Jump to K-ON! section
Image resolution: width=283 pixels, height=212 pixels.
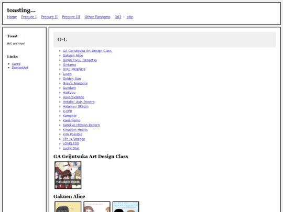(67, 111)
